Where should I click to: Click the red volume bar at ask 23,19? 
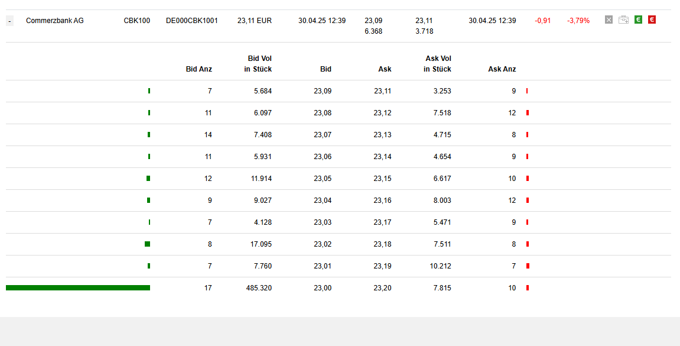click(x=528, y=266)
